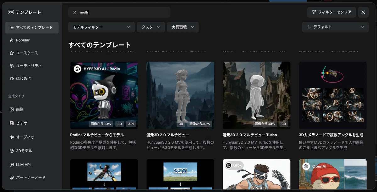Screen dimensions: 377x192
Task: Click the sort arrows icon beside デフォルト
Action: [309, 27]
